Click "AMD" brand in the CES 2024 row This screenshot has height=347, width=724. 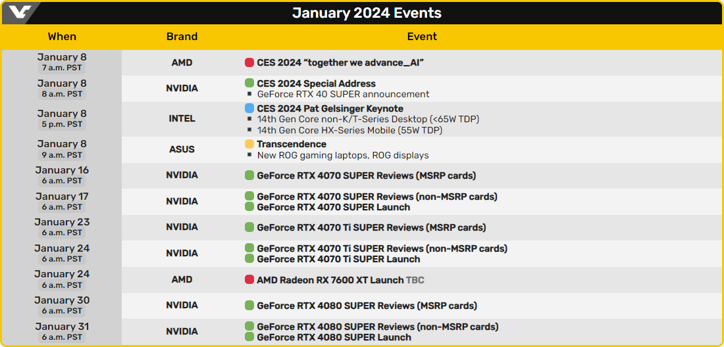(182, 62)
